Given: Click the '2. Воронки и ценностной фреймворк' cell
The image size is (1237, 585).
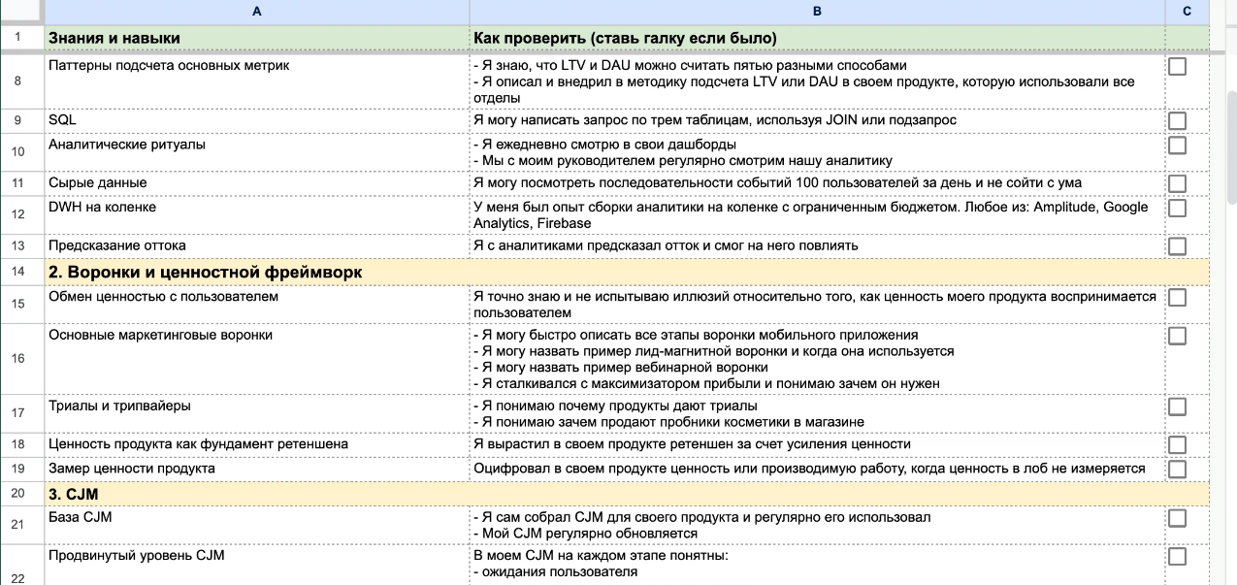Looking at the screenshot, I should (256, 273).
